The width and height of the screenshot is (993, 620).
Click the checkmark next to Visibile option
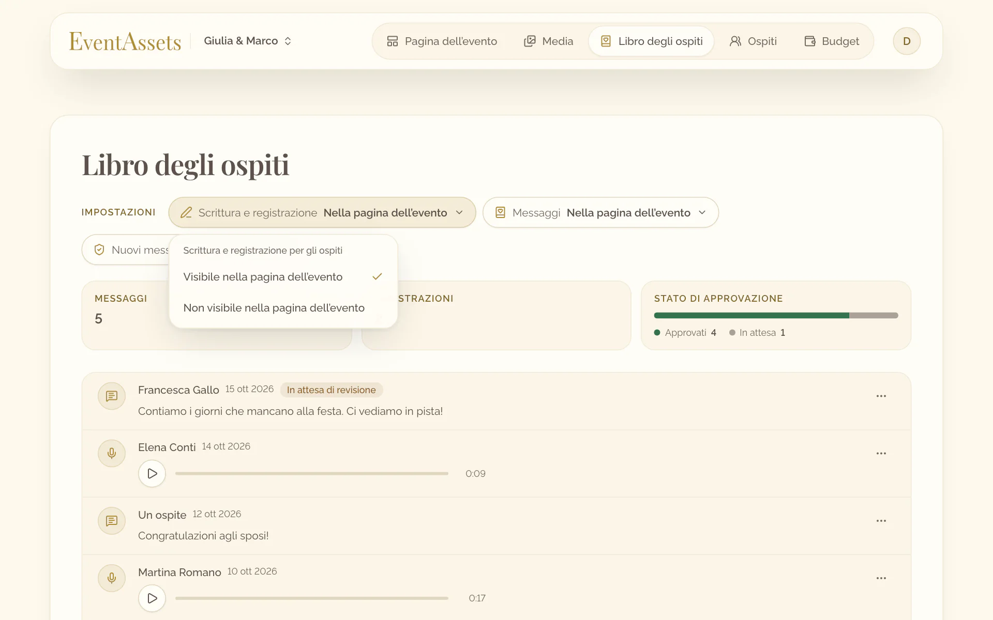click(x=378, y=277)
